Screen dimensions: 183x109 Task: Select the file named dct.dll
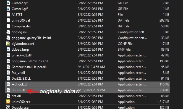[x=16, y=96]
